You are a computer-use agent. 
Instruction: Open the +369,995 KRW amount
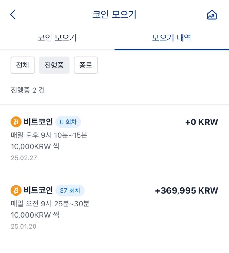186,190
